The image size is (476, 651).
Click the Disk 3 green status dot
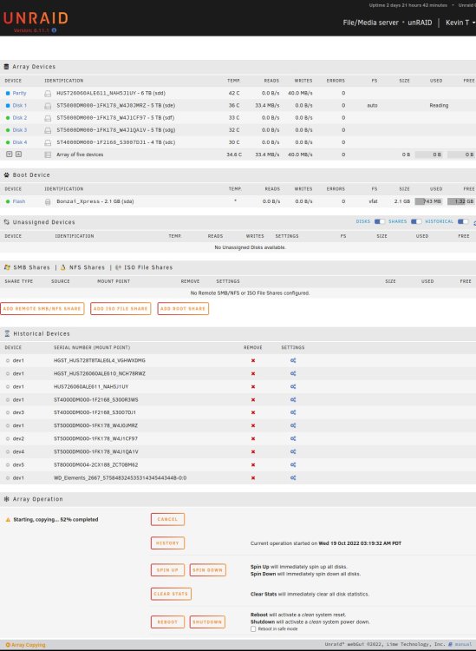coord(8,130)
